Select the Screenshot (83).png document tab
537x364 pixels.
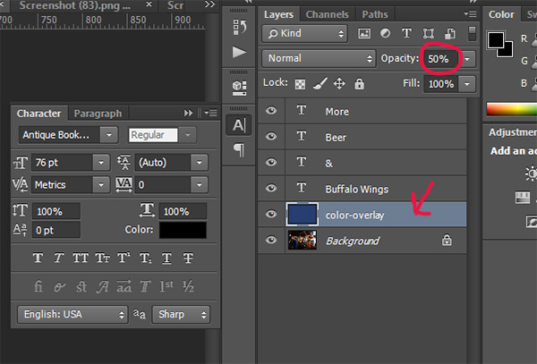[74, 5]
